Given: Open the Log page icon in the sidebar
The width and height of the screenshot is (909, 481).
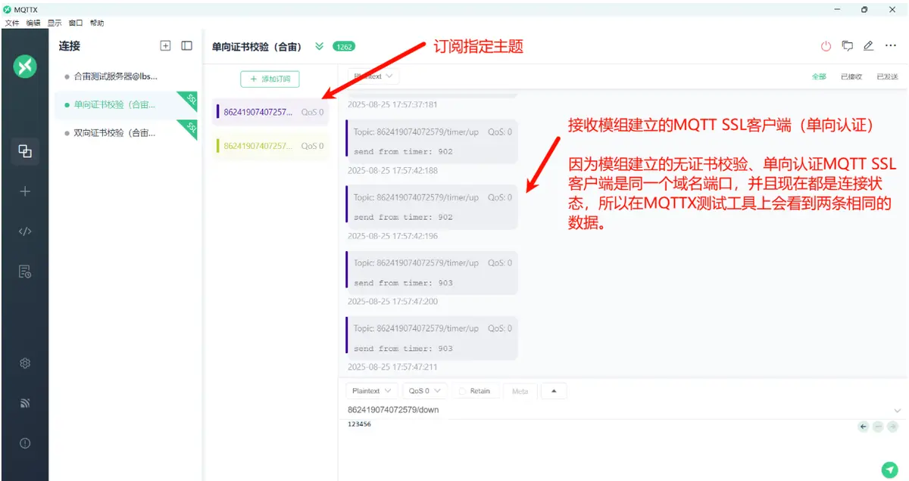Looking at the screenshot, I should [x=25, y=272].
